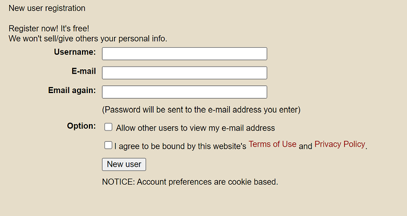Click the 'Register now! It's free!' text

tap(49, 29)
